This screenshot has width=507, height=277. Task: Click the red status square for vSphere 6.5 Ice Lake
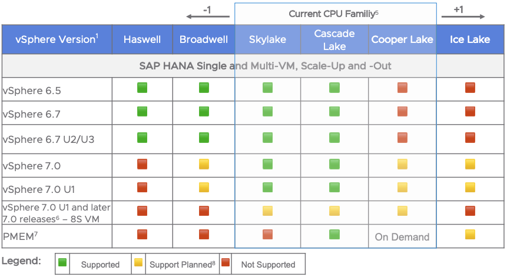pyautogui.click(x=470, y=88)
